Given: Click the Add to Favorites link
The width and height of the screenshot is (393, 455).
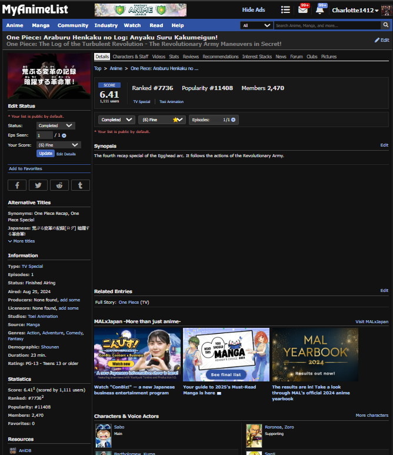Looking at the screenshot, I should [x=25, y=168].
